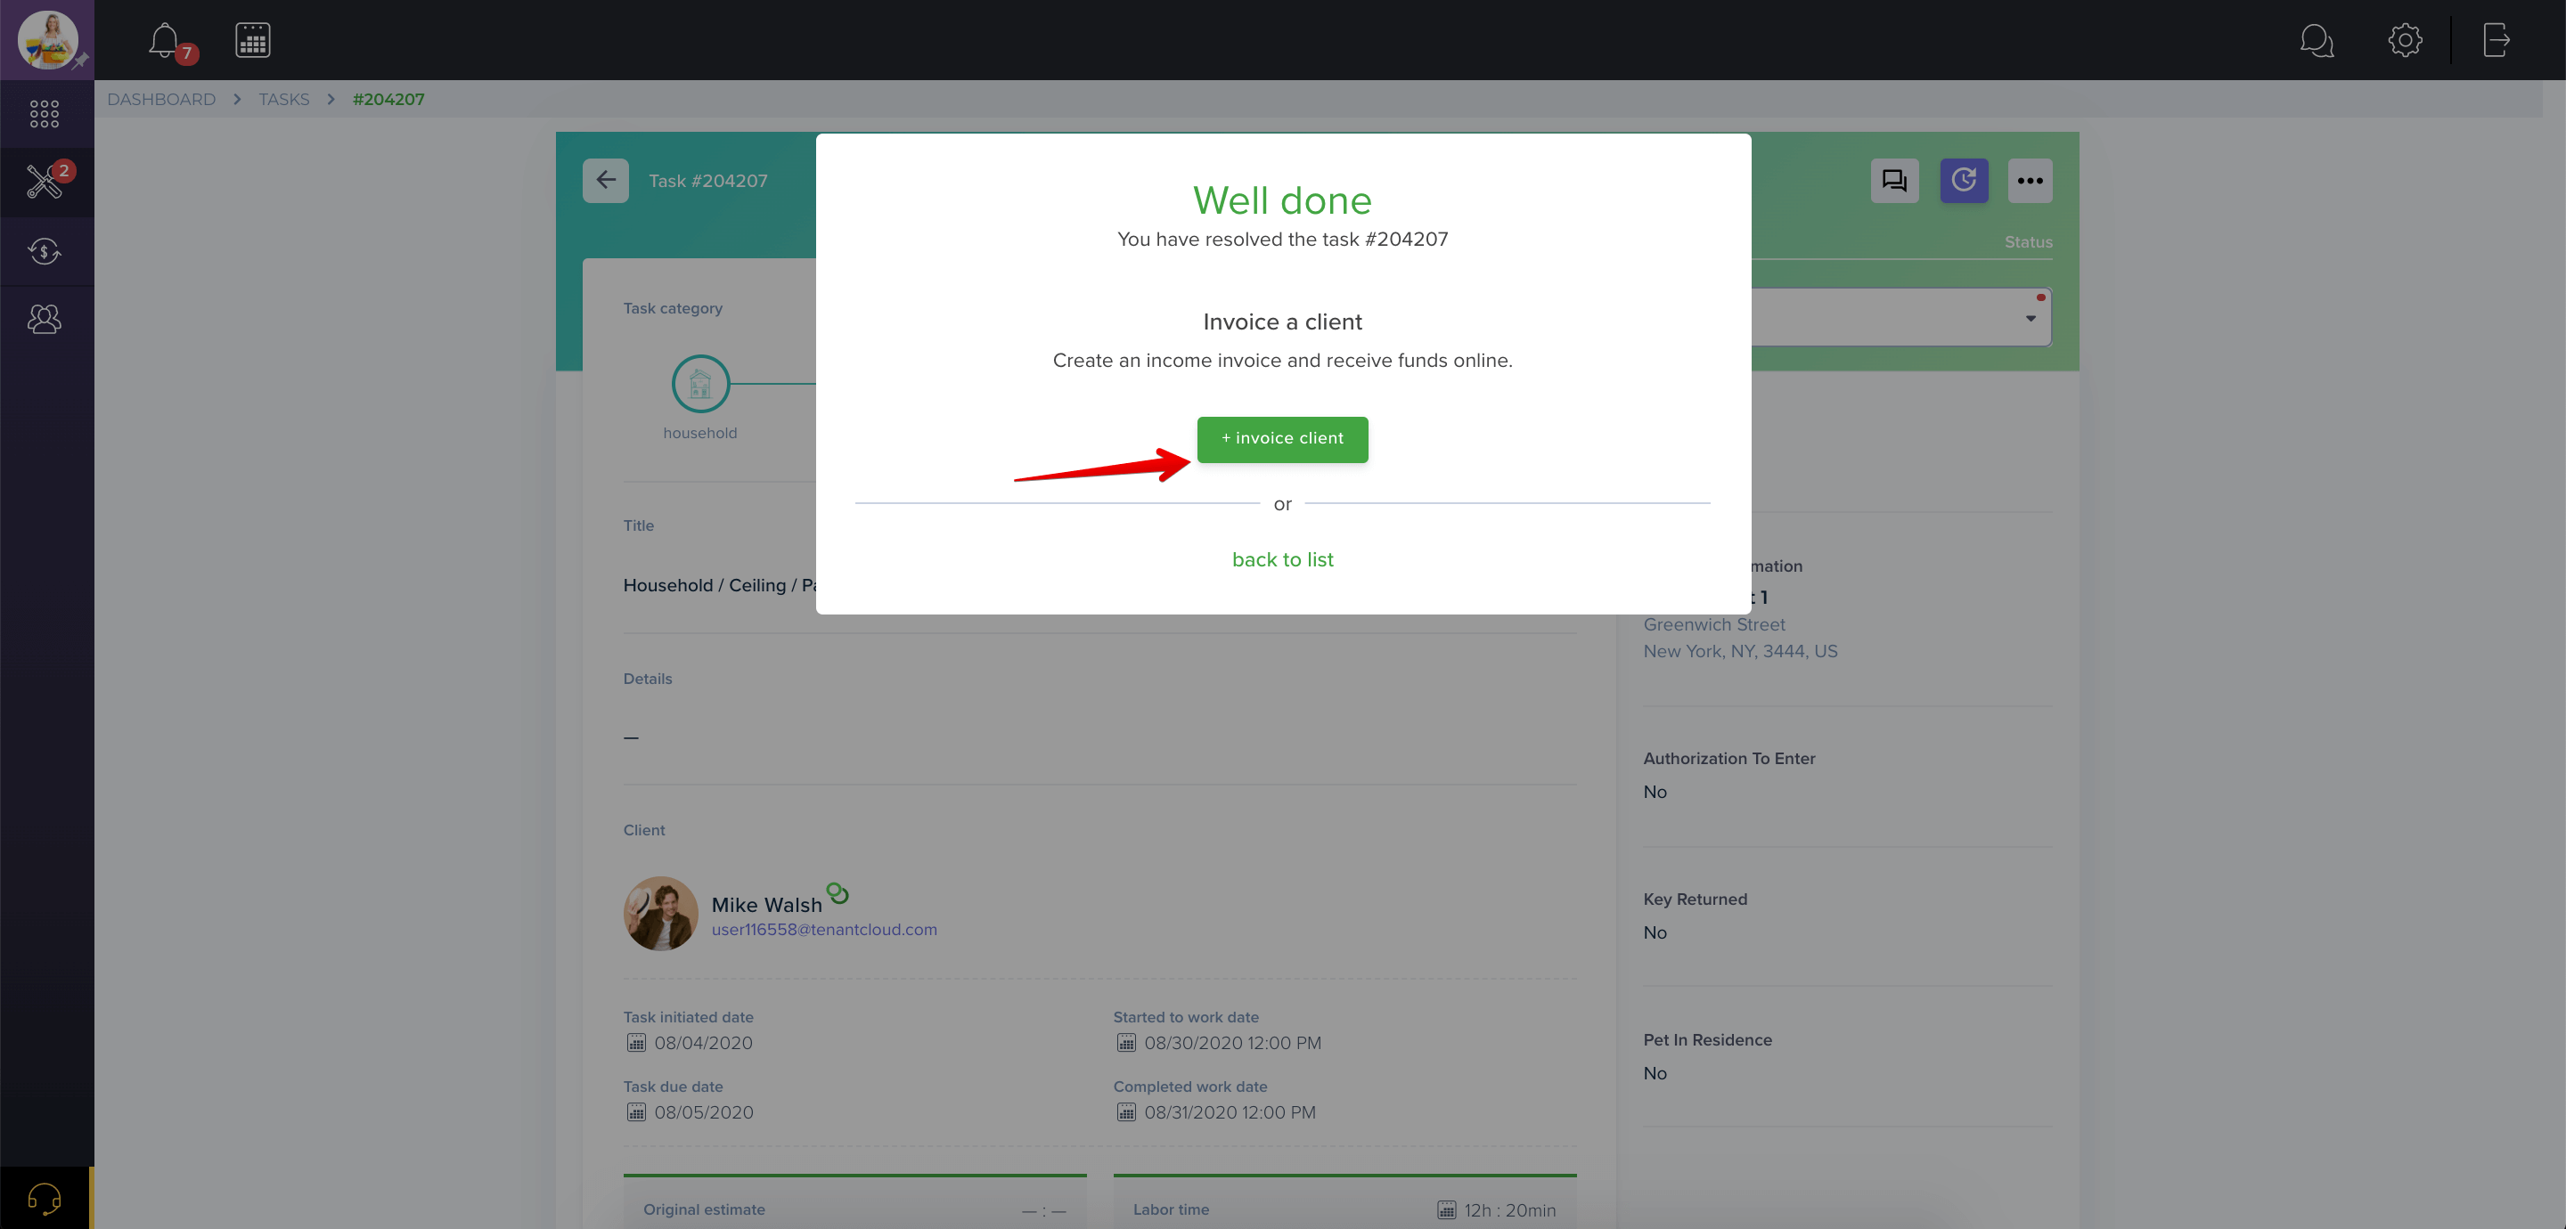Click the Pet In Residence label
This screenshot has height=1229, width=2566.
1707,1040
